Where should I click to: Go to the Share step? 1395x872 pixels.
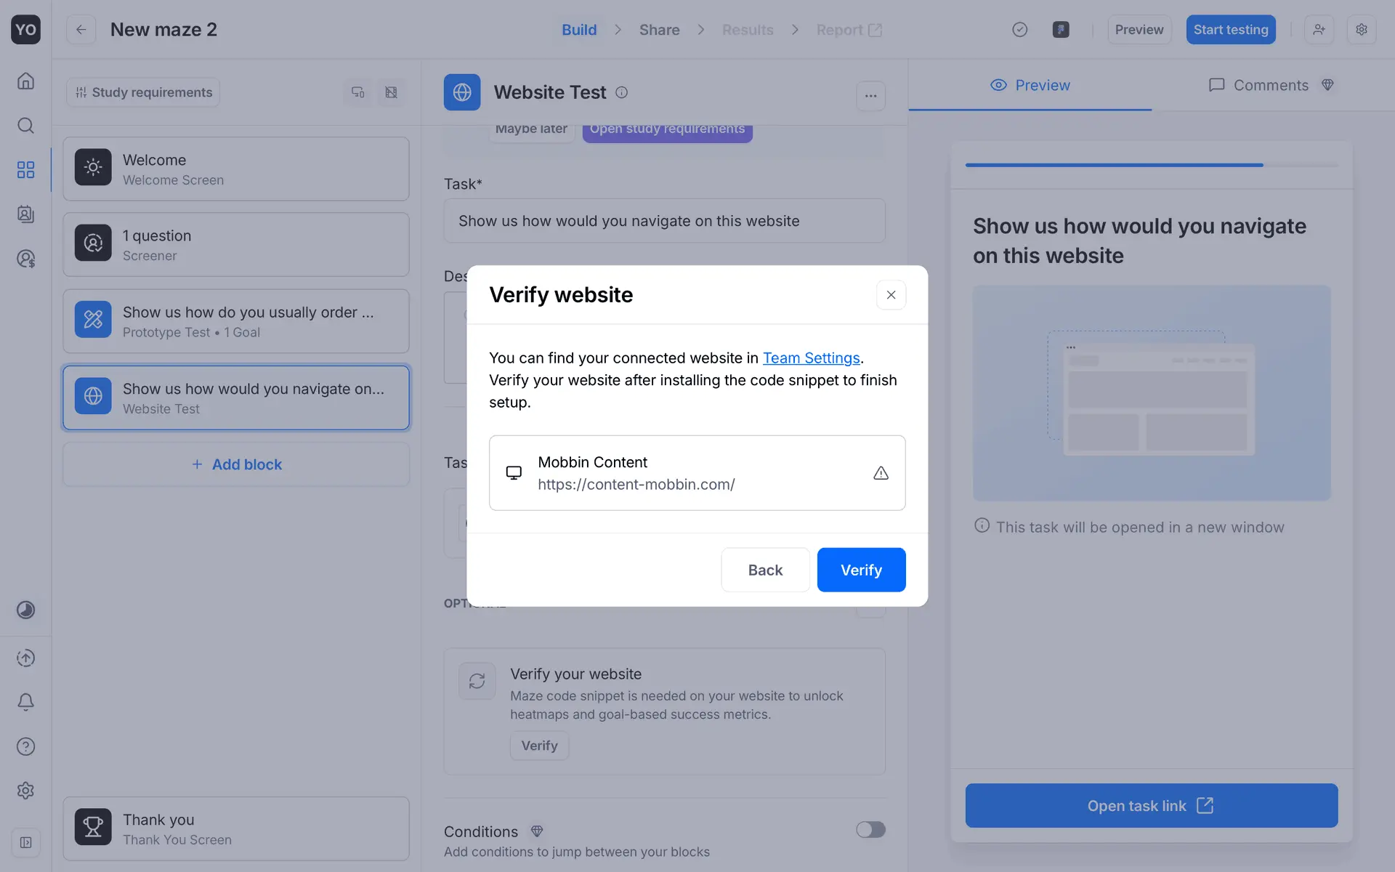coord(659,30)
